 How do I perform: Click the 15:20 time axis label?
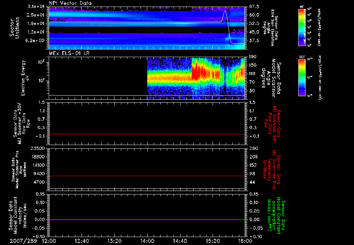coord(213,241)
